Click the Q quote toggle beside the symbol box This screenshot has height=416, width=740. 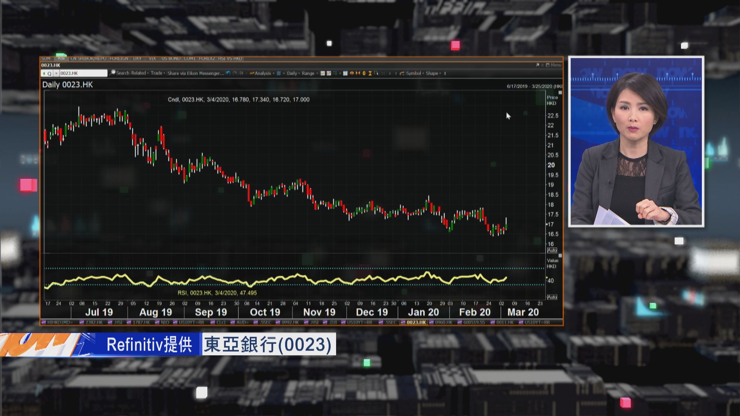tap(50, 73)
